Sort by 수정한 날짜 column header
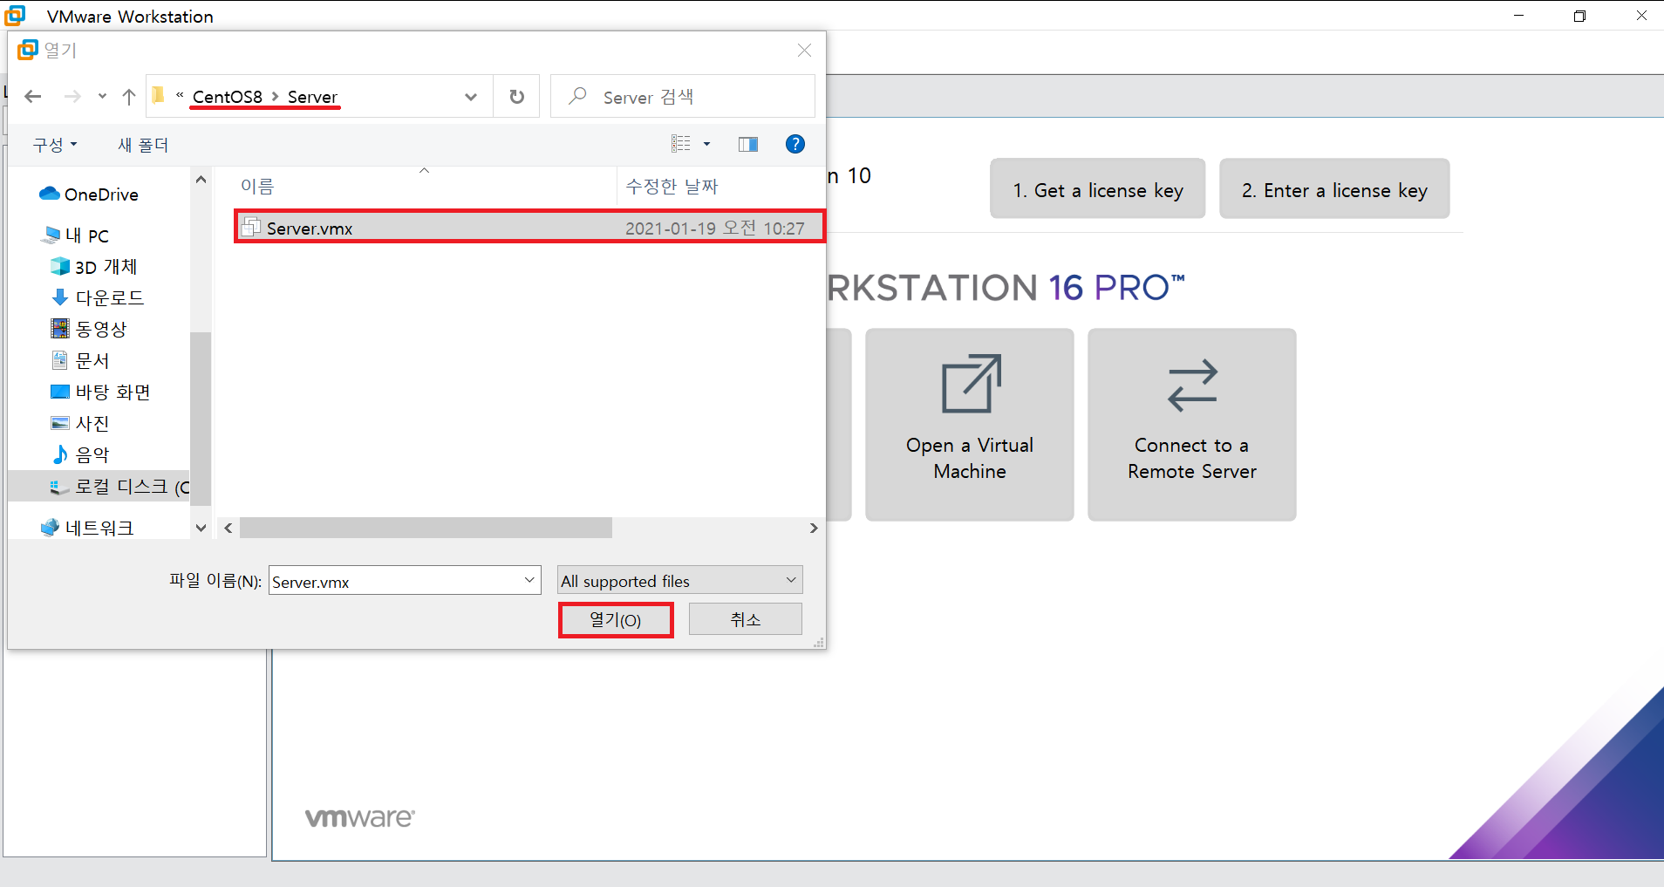The image size is (1664, 887). click(x=672, y=186)
